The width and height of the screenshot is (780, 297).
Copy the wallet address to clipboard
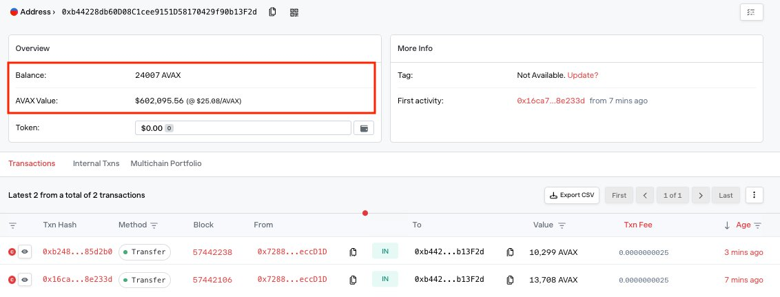click(x=273, y=12)
